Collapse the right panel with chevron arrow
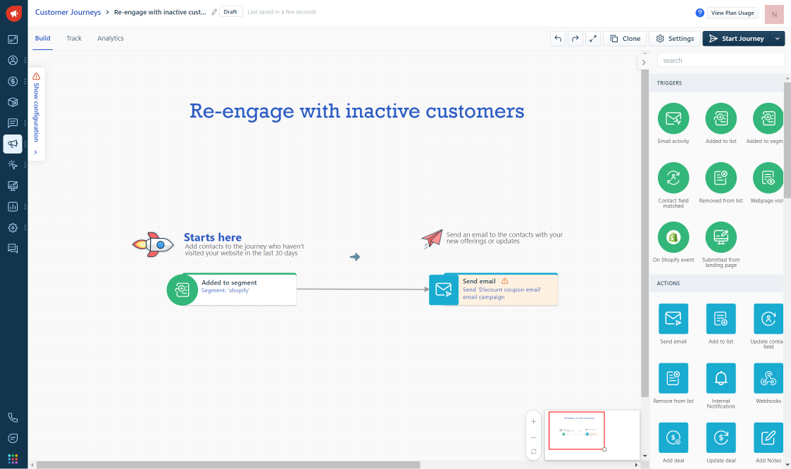 [644, 63]
